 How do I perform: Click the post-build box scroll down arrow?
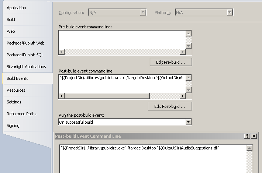click(x=189, y=90)
